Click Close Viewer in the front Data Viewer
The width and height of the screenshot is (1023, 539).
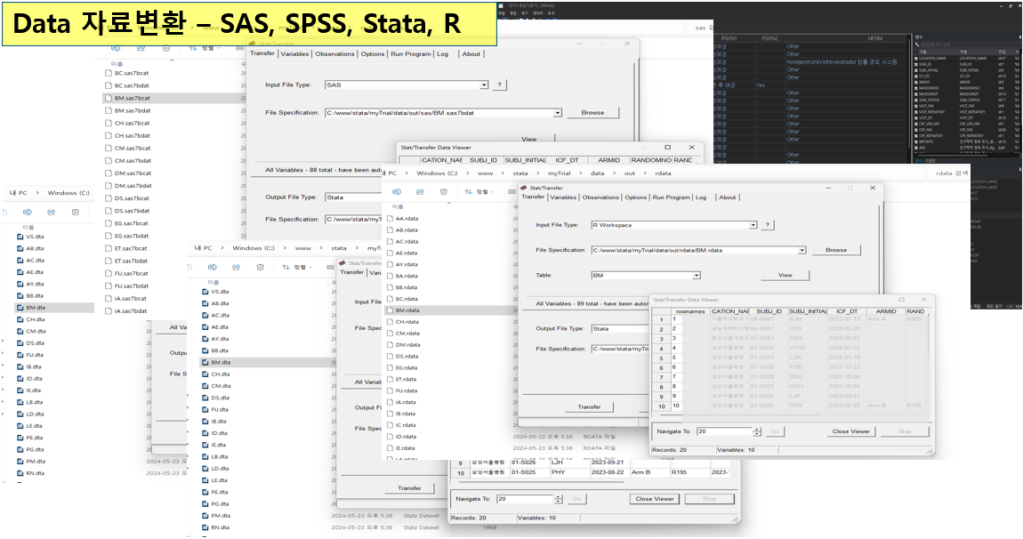tap(850, 431)
